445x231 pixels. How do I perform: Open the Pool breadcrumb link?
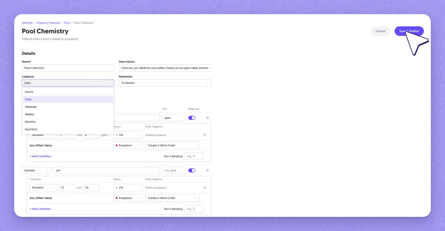[67, 23]
